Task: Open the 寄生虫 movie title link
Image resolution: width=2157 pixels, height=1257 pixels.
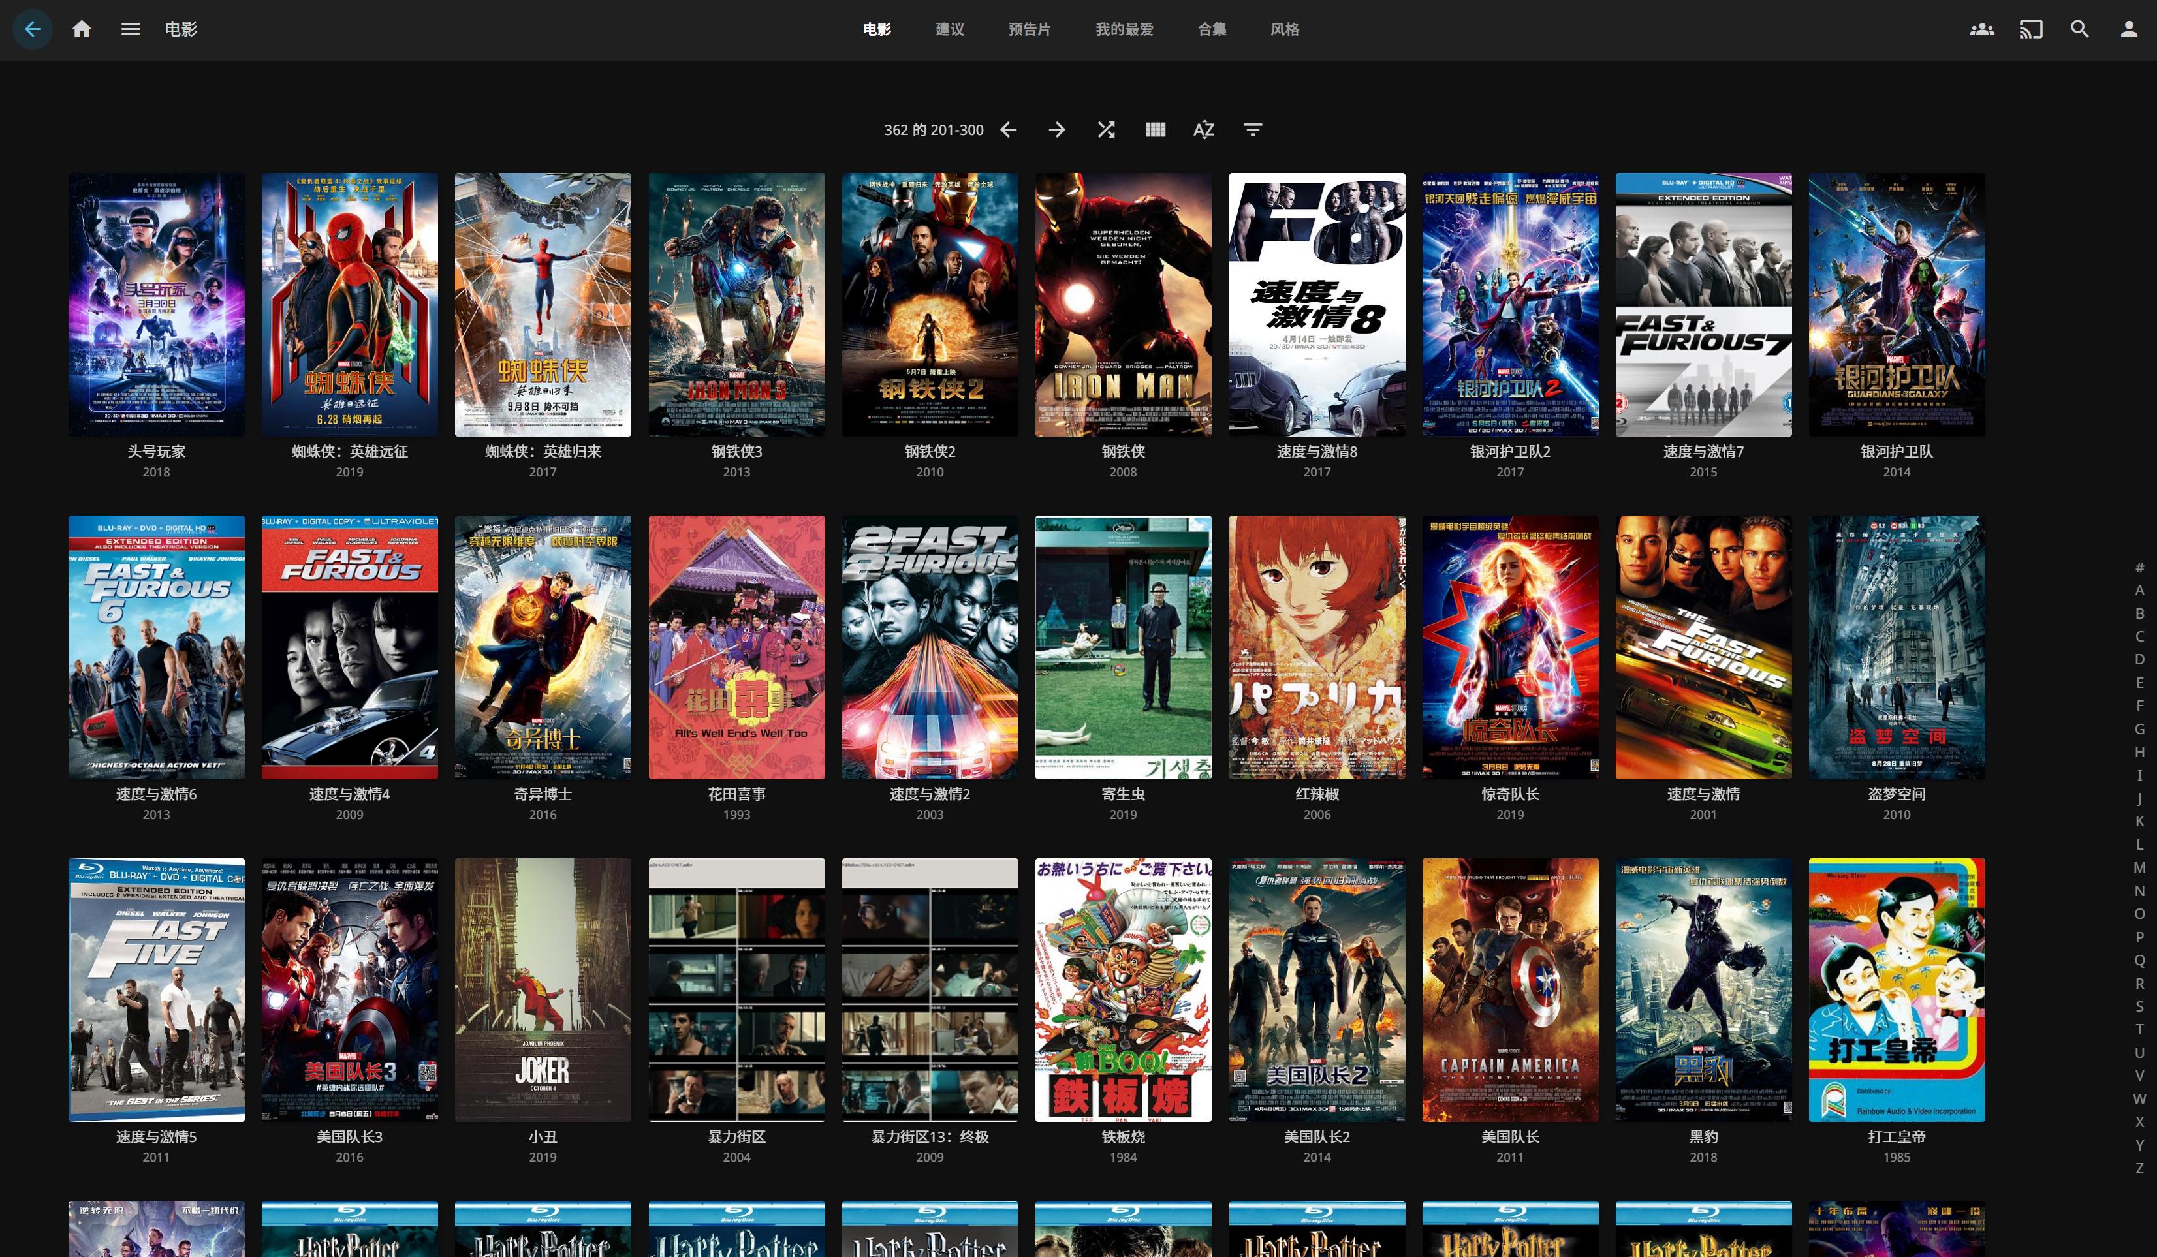Action: coord(1123,794)
